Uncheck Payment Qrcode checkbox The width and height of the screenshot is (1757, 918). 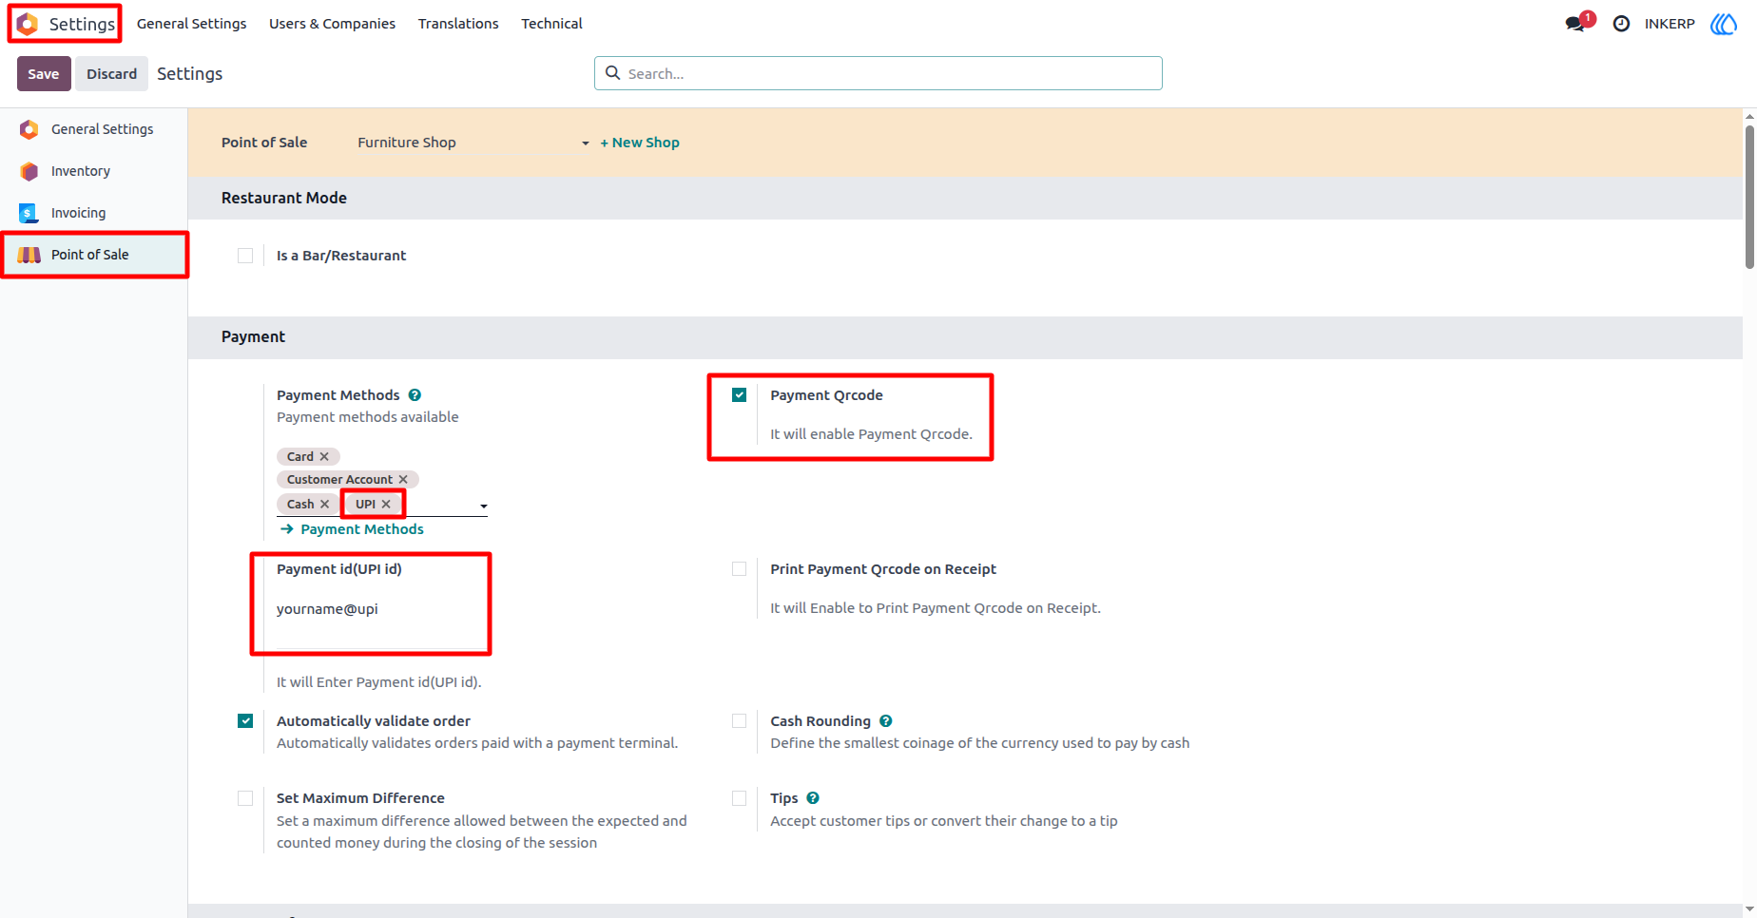pos(739,395)
